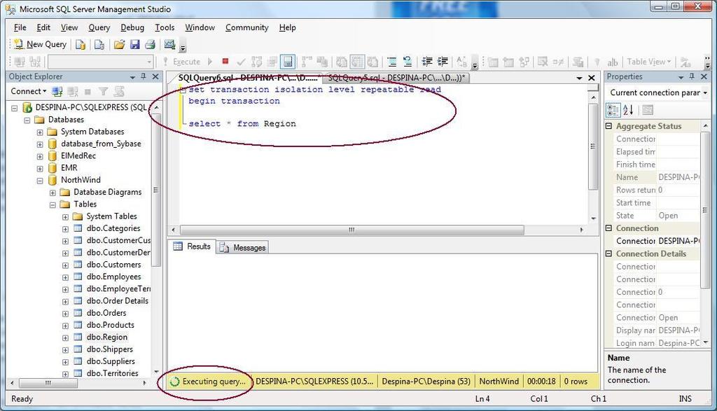
Task: Switch to the Messages tab
Action: click(x=243, y=247)
